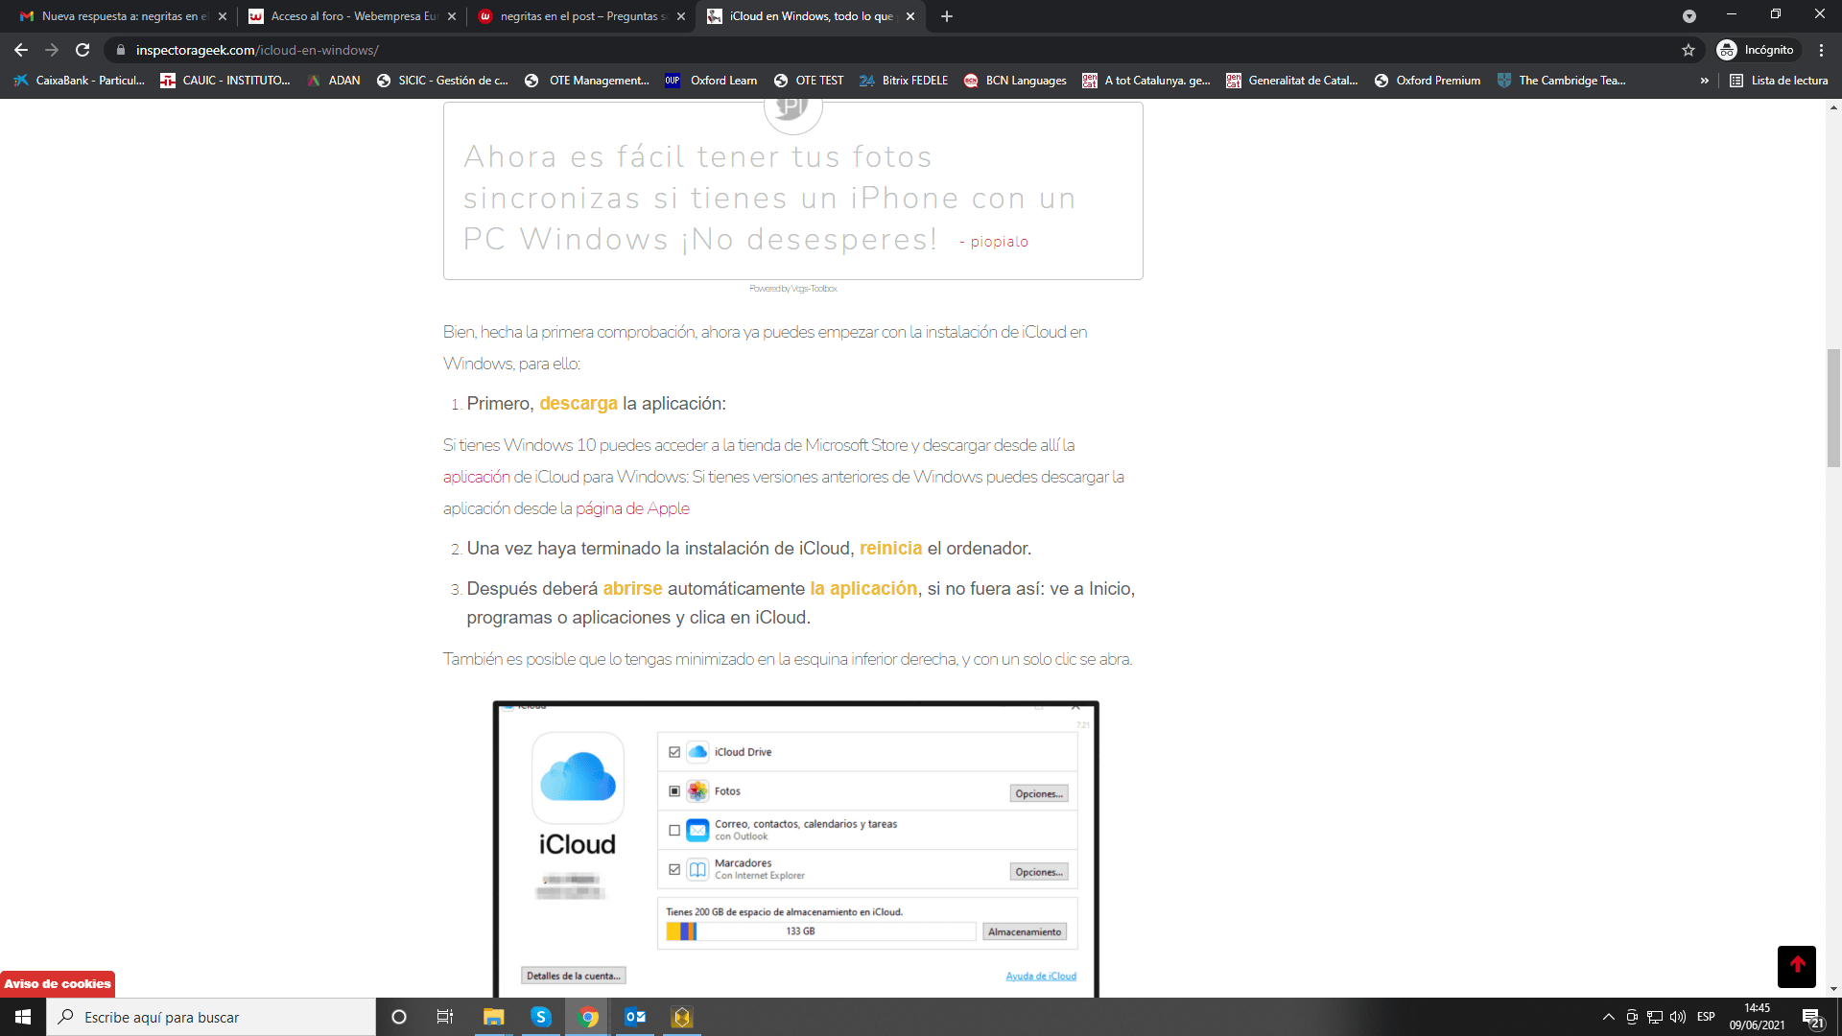Open The Cambridge Tea... bookmark

[1562, 81]
